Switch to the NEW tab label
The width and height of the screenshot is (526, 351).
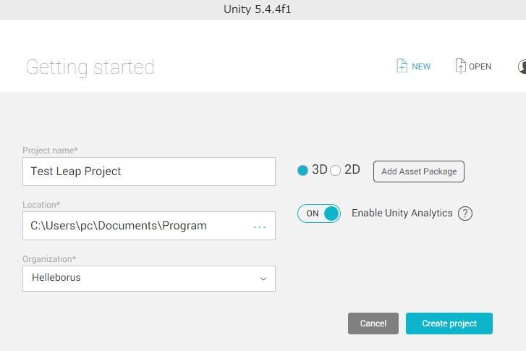[x=421, y=67]
